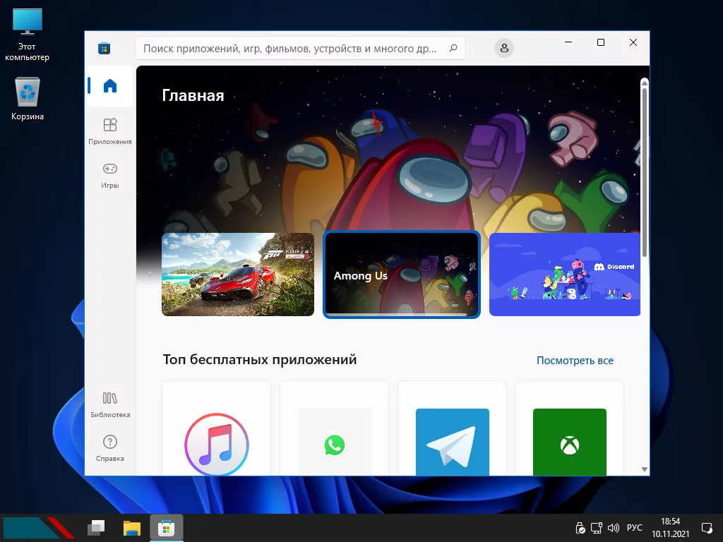This screenshot has height=542, width=723.
Task: Maximize the Store window
Action: [x=600, y=42]
